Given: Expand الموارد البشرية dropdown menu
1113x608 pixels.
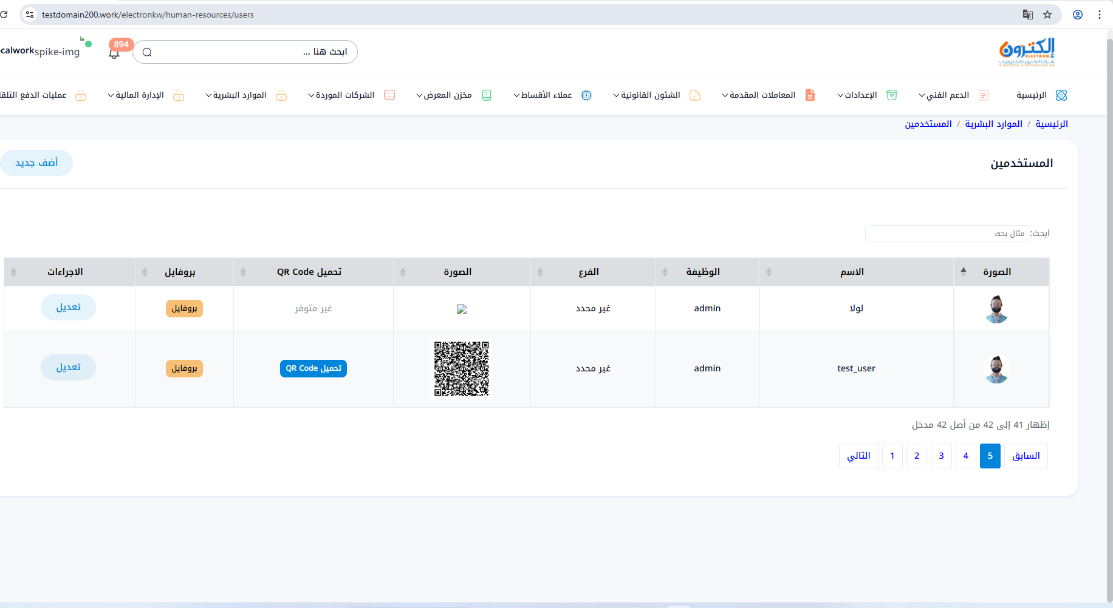Looking at the screenshot, I should pyautogui.click(x=237, y=95).
